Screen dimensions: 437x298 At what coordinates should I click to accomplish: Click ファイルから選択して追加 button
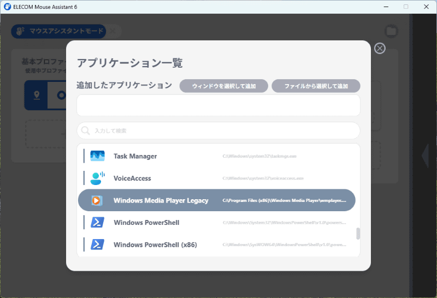[x=316, y=86]
